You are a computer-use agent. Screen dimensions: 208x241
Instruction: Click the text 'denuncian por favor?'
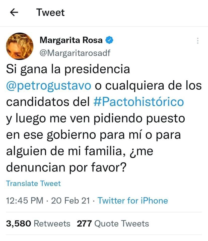pos(65,167)
